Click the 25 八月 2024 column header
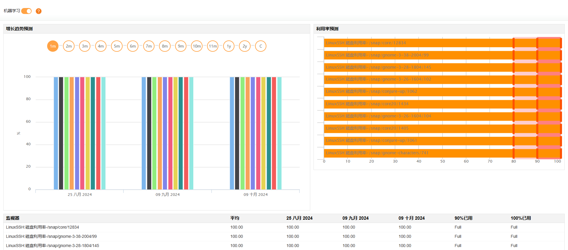568x250 pixels. point(300,218)
